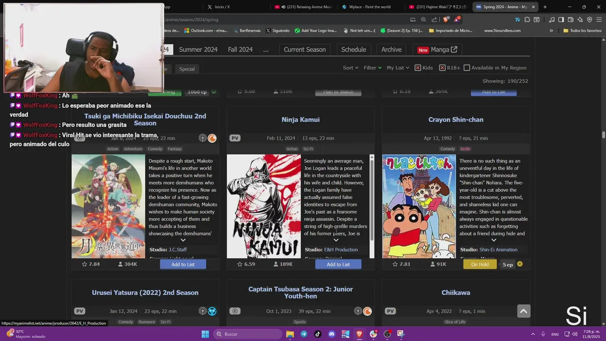Open the Brave music playlist icon

552,19
